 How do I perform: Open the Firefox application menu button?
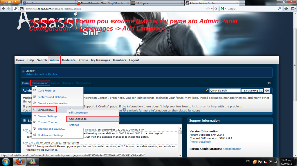click(10, 2)
